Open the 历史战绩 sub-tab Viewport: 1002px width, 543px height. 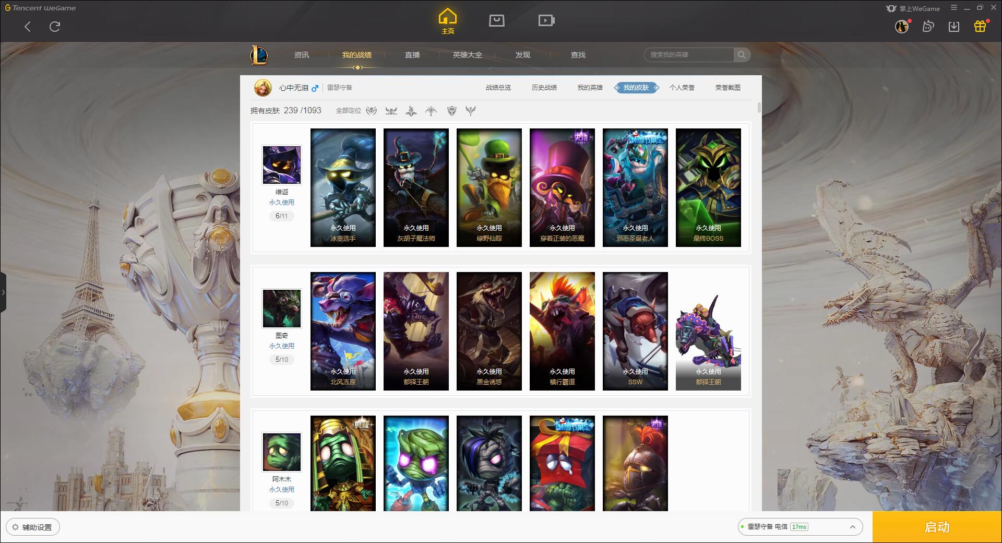click(x=544, y=88)
